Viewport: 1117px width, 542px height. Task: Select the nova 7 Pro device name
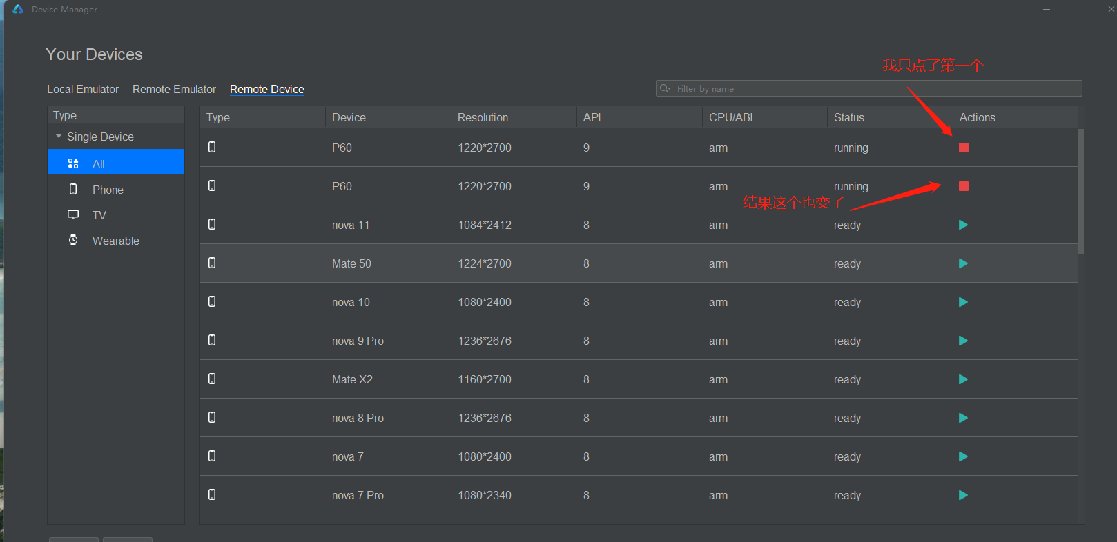(358, 495)
